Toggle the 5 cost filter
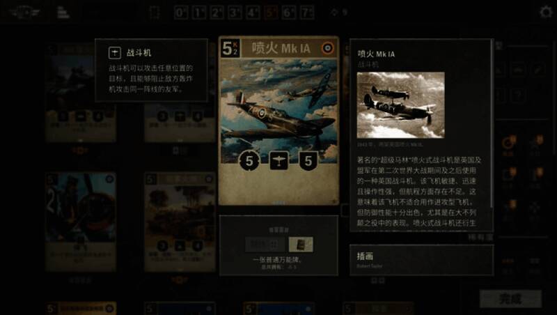 pos(271,13)
